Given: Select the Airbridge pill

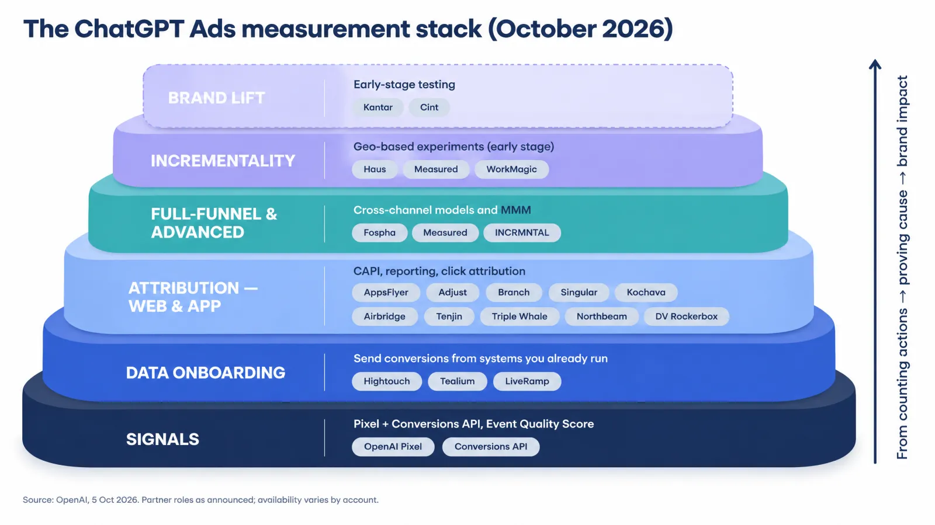Looking at the screenshot, I should pos(385,317).
